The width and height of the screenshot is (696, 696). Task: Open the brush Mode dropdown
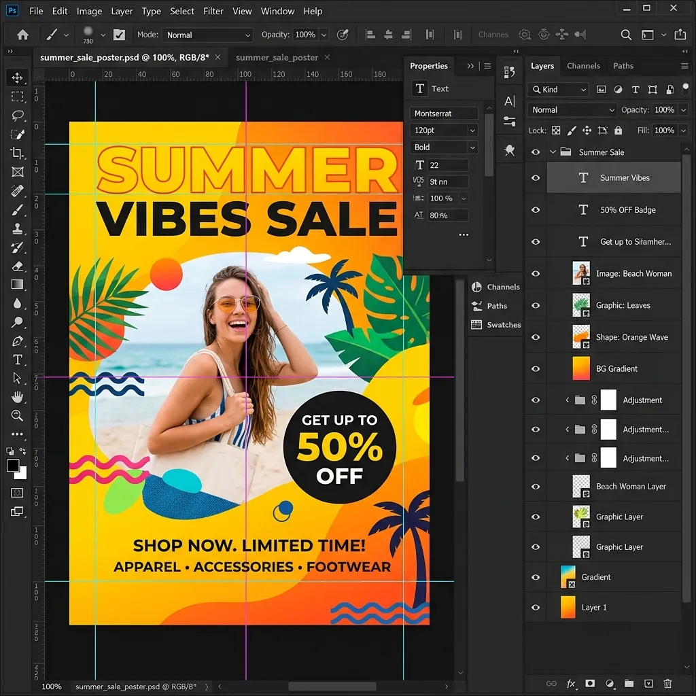click(x=208, y=35)
